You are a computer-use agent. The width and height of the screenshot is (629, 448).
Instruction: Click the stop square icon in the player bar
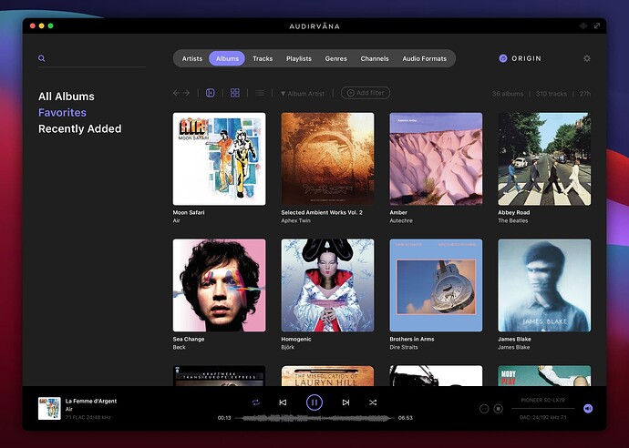[x=499, y=409]
